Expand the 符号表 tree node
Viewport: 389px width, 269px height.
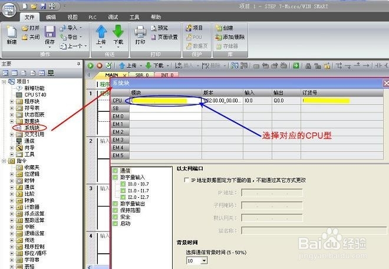pos(12,108)
